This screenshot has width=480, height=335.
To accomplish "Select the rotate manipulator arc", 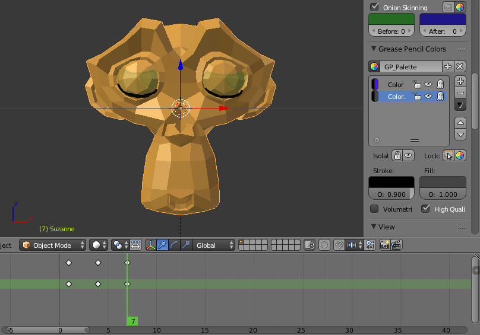I will click(x=174, y=245).
